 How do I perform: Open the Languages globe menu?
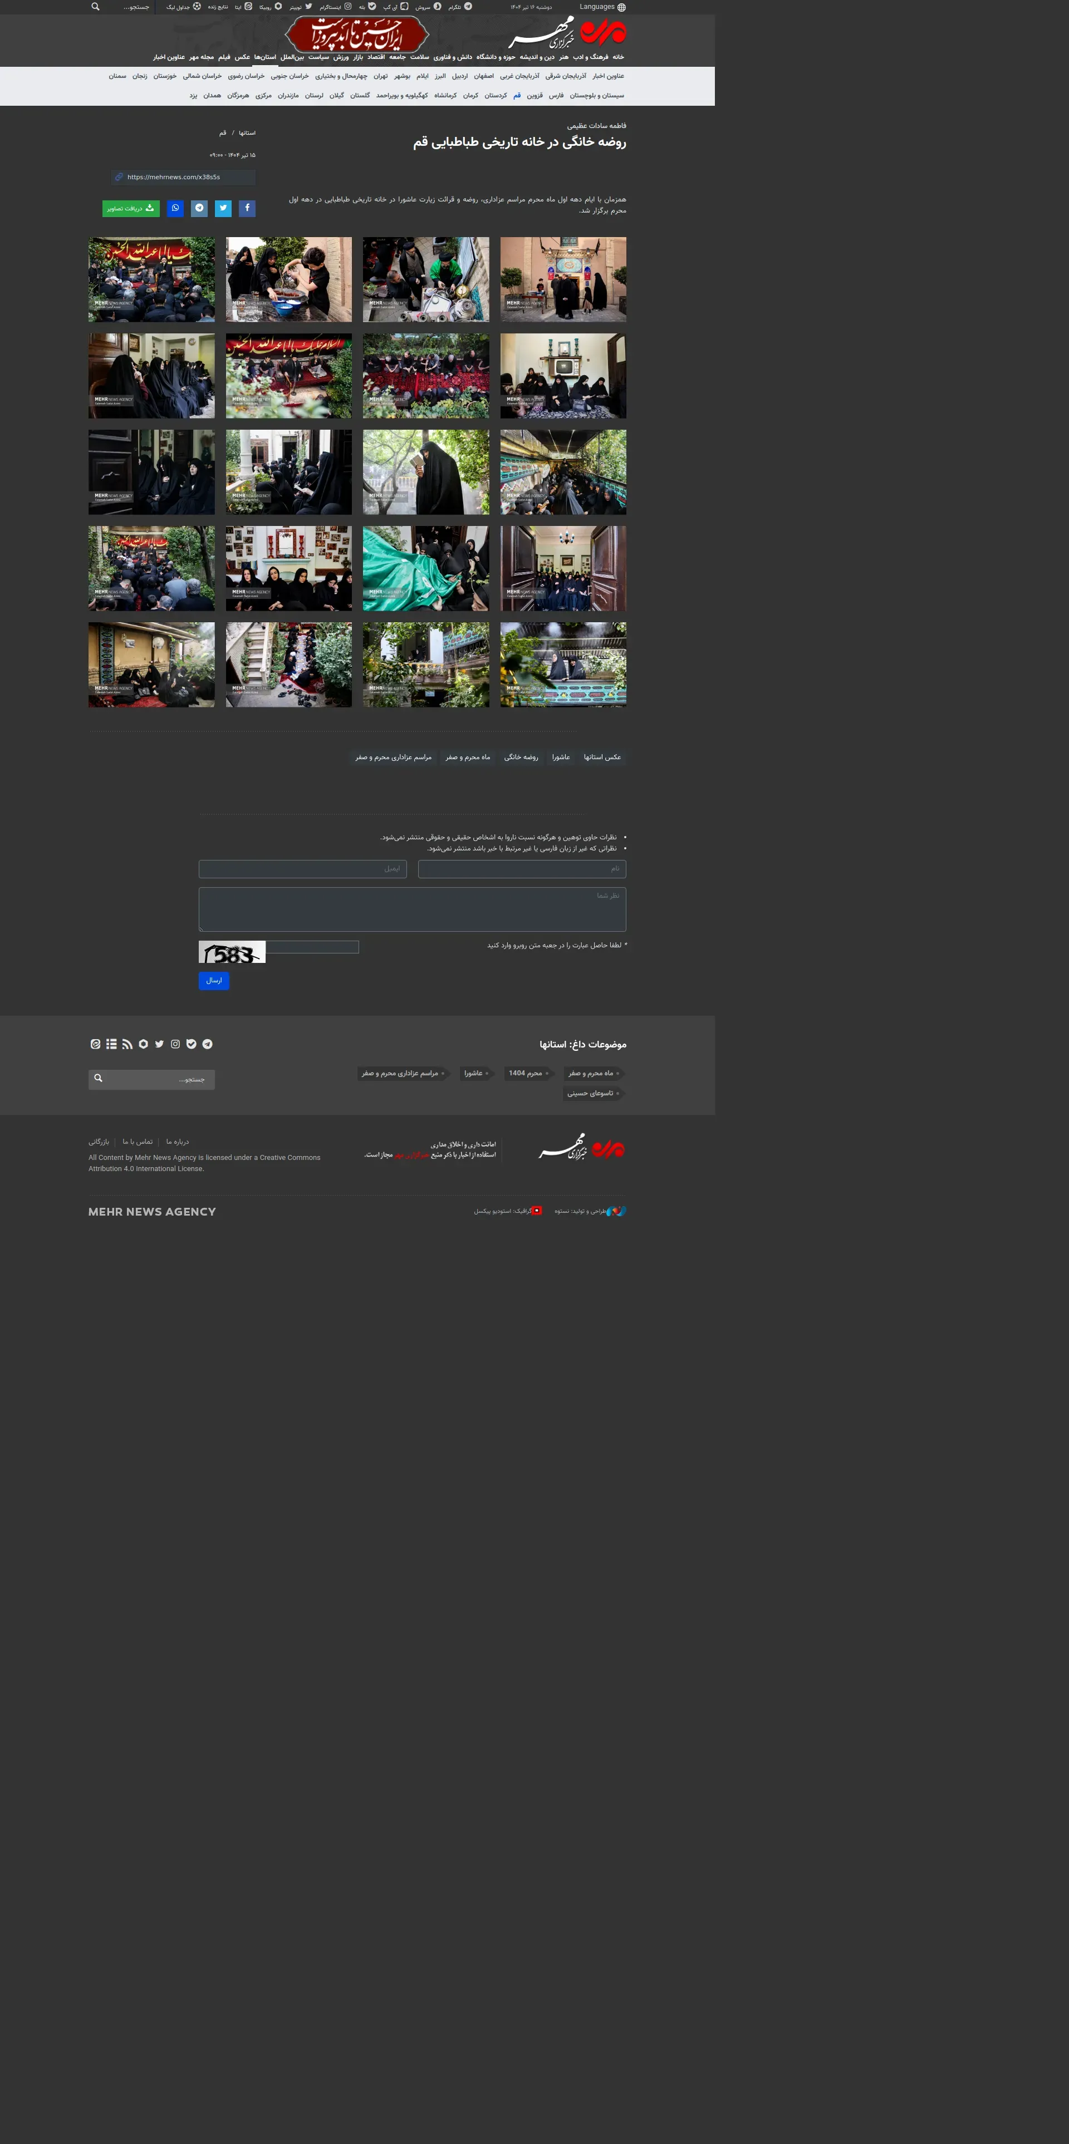pos(603,7)
